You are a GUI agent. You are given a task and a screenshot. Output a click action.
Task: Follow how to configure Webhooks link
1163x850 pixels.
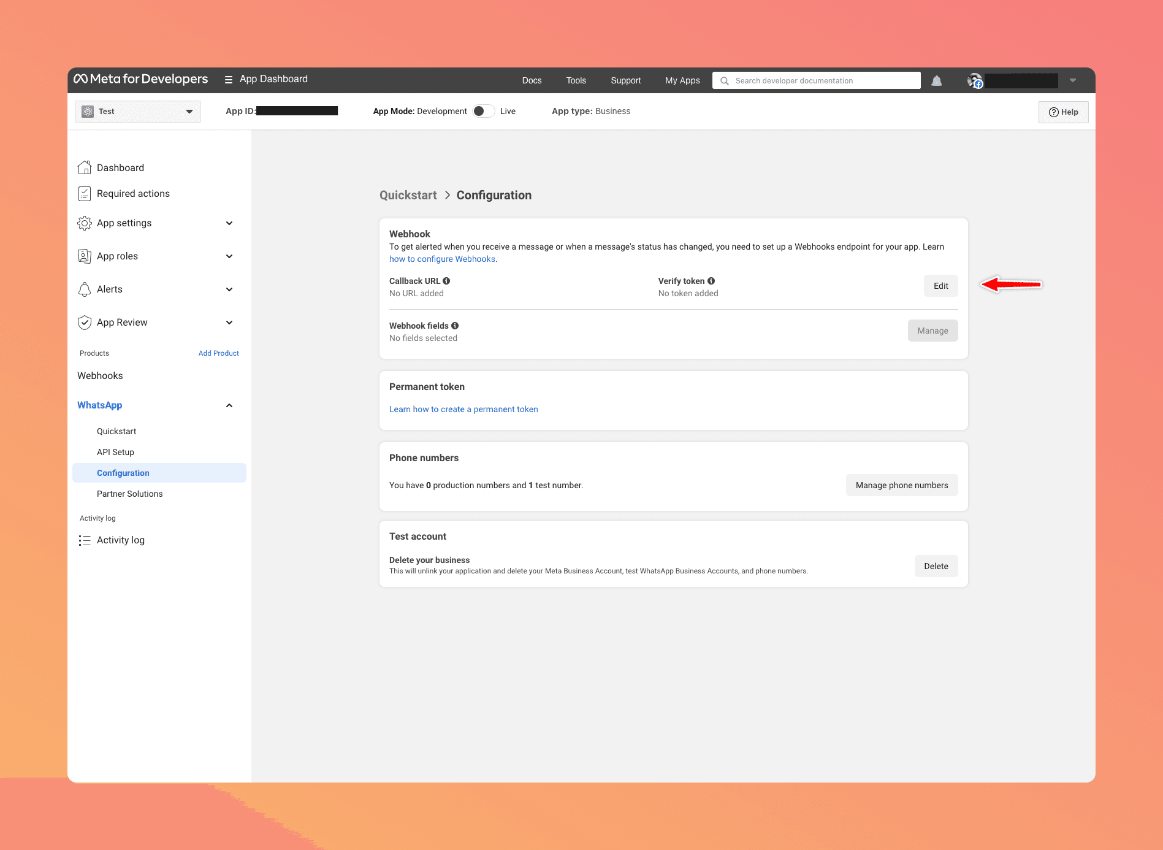tap(442, 259)
